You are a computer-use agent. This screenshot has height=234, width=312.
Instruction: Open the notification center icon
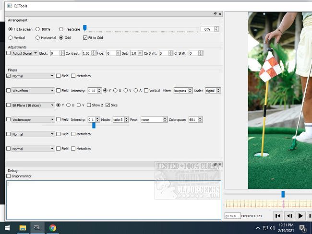coord(302,228)
